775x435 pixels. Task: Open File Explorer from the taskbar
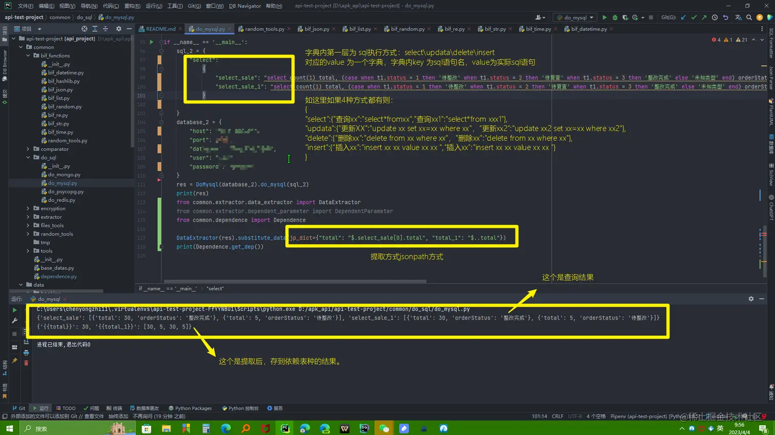[166, 428]
